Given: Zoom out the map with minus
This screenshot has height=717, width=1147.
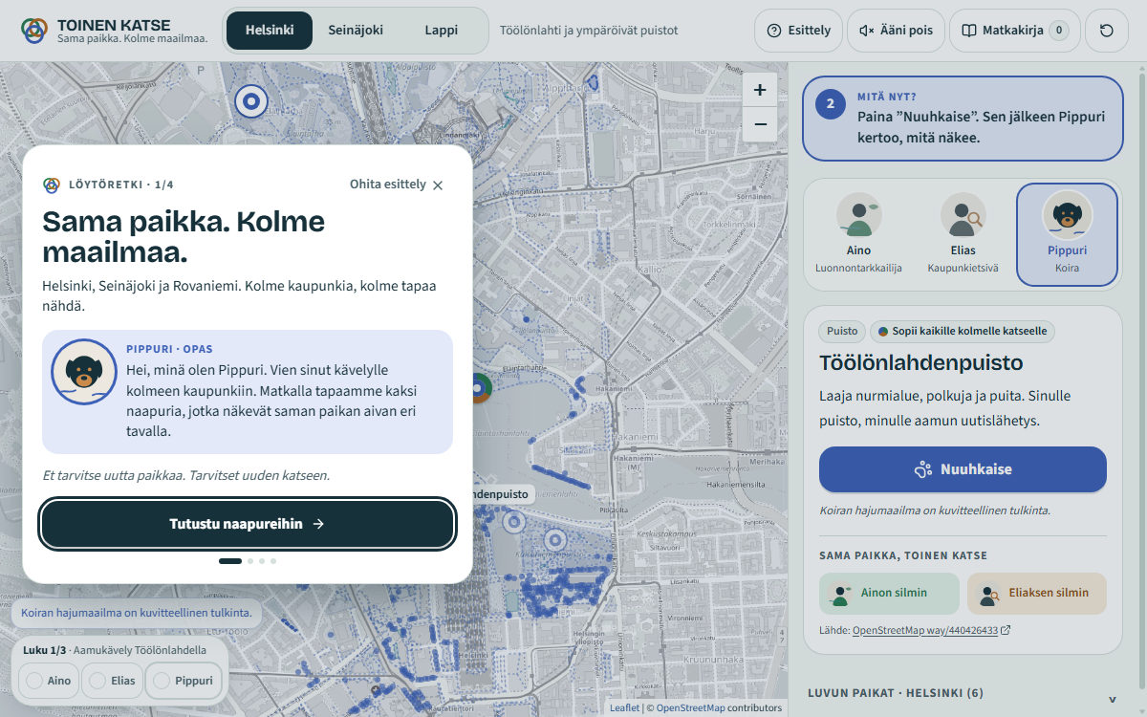Looking at the screenshot, I should pos(760,124).
